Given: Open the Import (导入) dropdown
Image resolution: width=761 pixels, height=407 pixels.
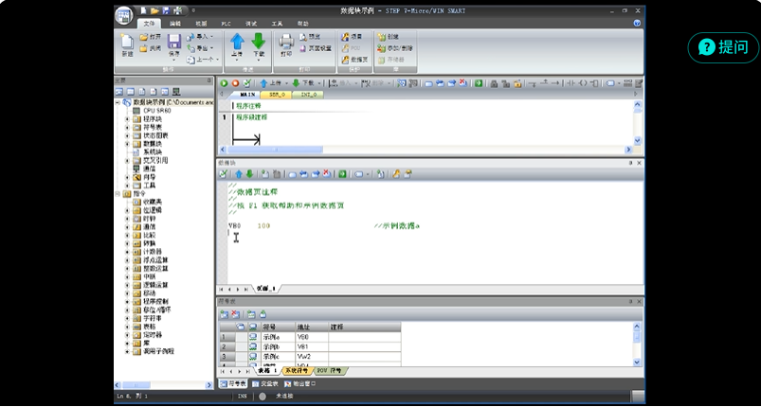Looking at the screenshot, I should point(200,36).
